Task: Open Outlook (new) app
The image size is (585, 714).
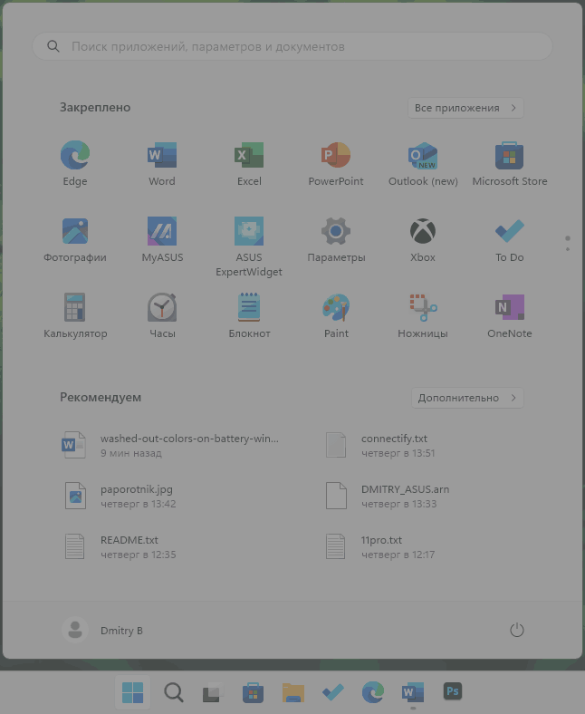Action: click(x=423, y=163)
